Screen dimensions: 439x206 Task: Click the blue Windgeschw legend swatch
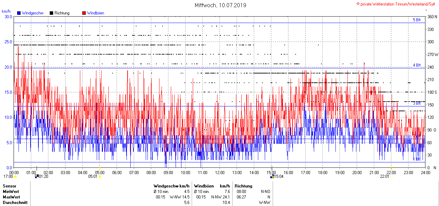(19, 13)
